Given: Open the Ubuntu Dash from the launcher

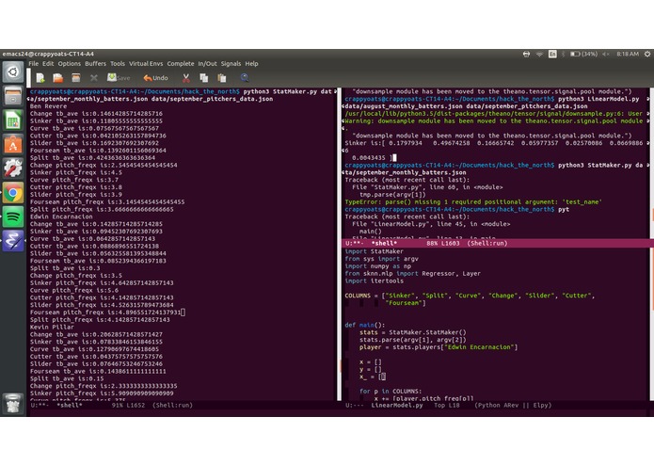Looking at the screenshot, I should coord(13,72).
